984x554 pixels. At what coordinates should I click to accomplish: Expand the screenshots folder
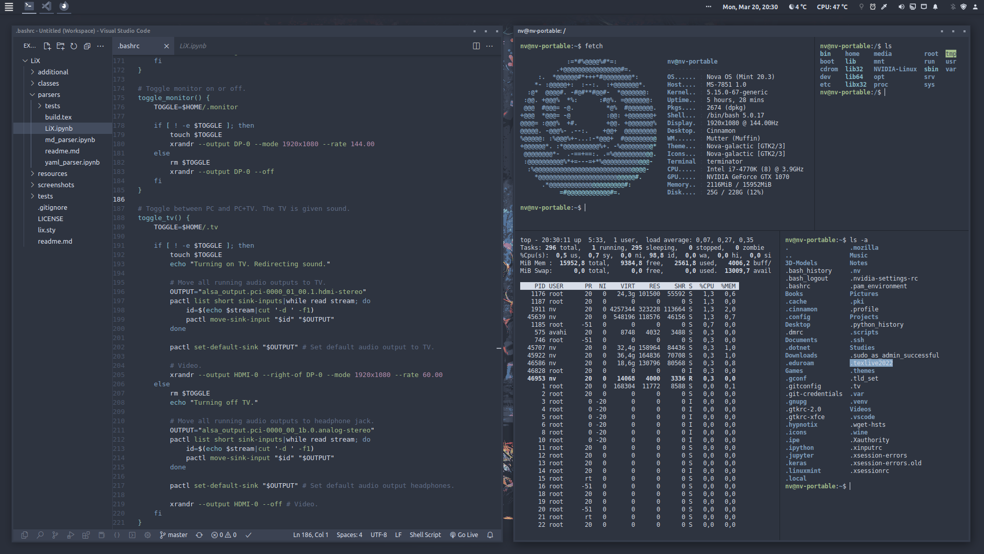(56, 185)
